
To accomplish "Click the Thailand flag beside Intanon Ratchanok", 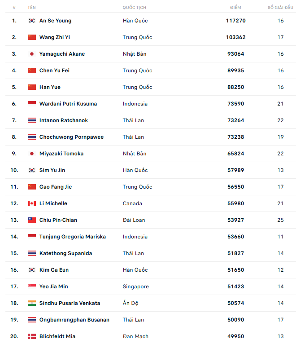I will (x=31, y=120).
